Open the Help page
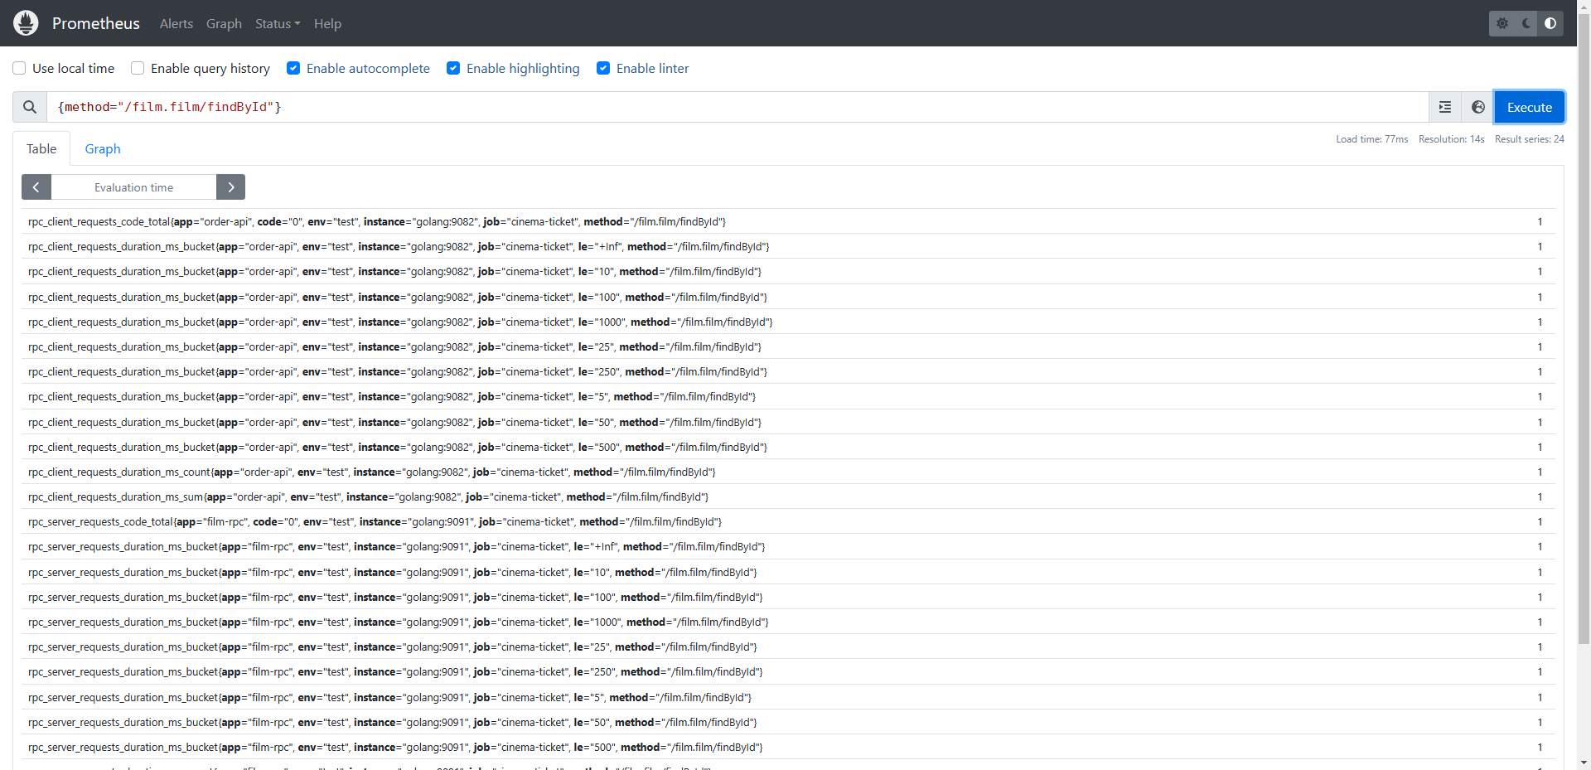Viewport: 1591px width, 770px height. [327, 23]
